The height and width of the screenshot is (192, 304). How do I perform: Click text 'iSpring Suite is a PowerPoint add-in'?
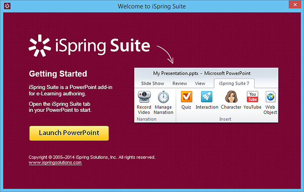pos(70,87)
